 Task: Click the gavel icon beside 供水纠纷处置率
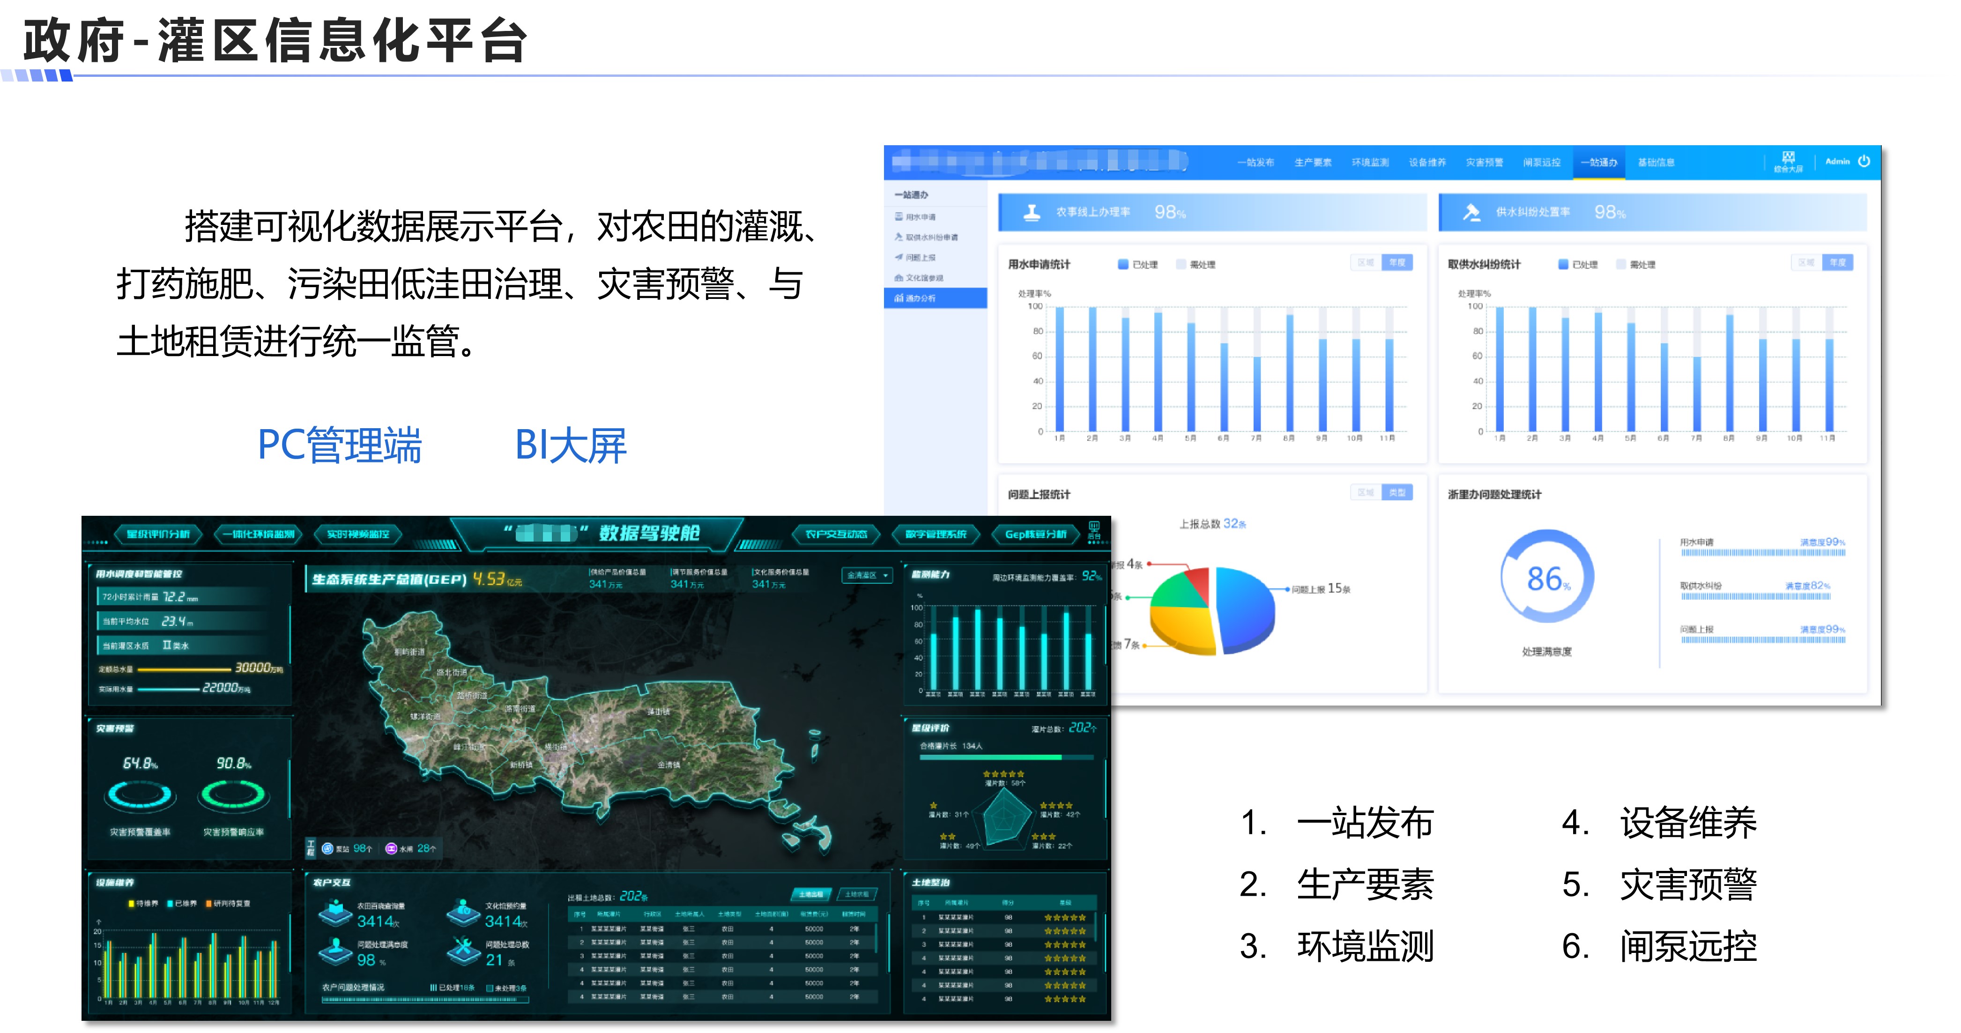(x=1471, y=212)
